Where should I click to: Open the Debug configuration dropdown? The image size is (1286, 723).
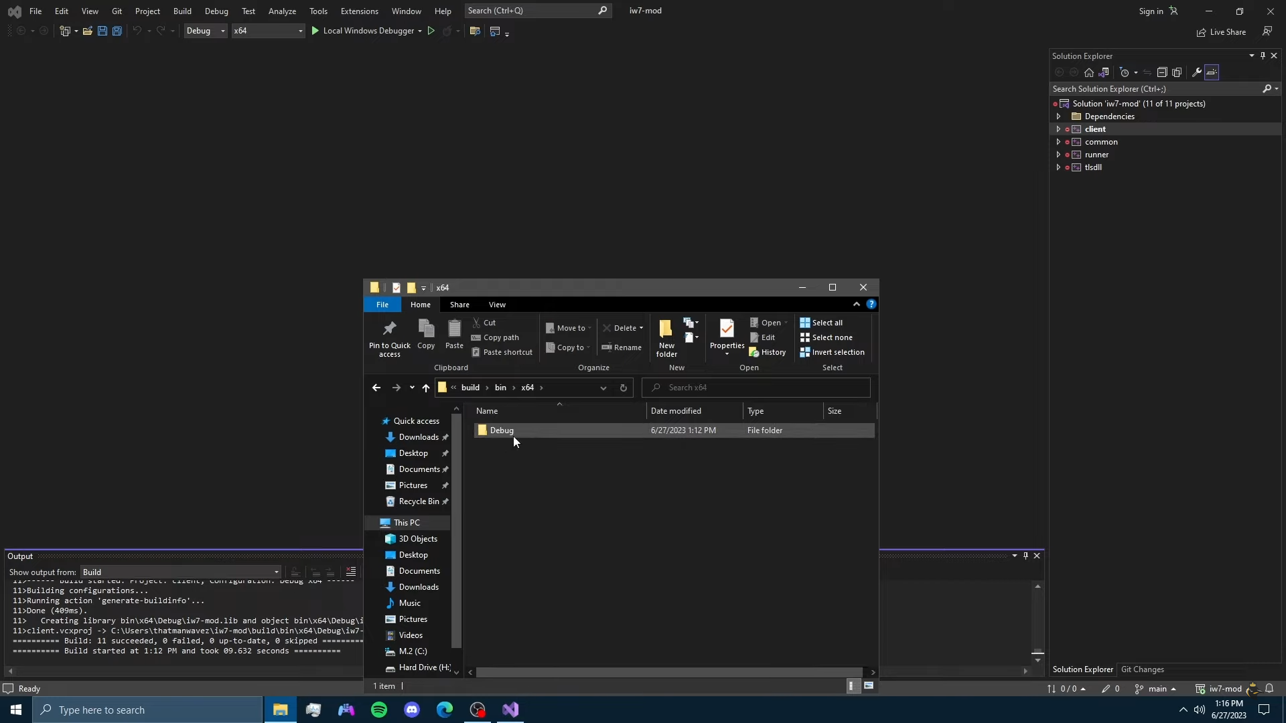pyautogui.click(x=206, y=31)
